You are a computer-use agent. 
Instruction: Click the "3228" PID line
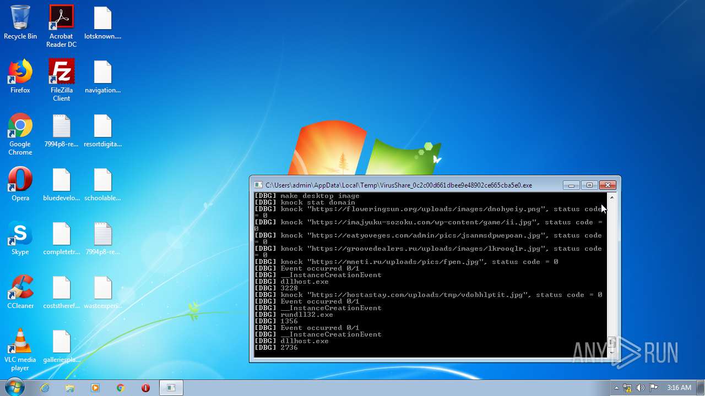276,288
